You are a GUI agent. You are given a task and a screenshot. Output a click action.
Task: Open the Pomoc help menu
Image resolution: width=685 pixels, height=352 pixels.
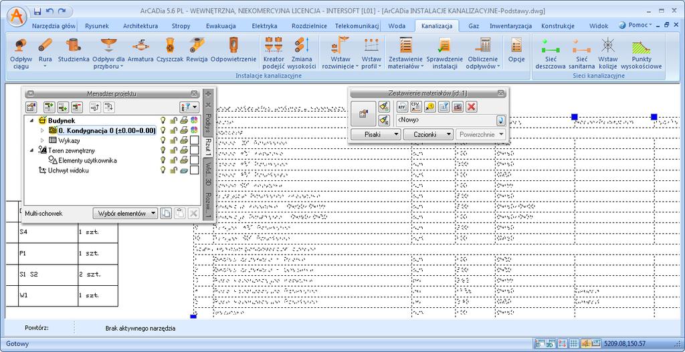click(635, 25)
